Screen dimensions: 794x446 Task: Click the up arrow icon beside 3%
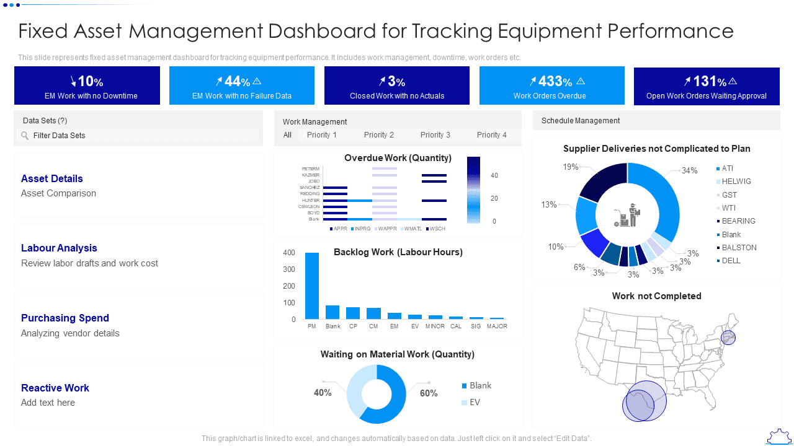[x=382, y=81]
